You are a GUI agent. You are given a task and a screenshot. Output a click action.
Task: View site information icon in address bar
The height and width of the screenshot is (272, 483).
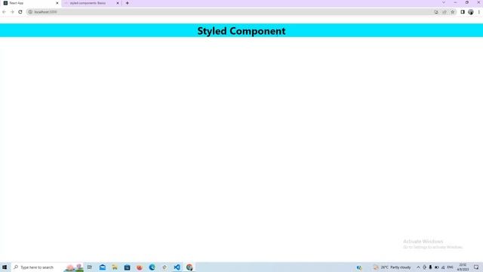[30, 12]
